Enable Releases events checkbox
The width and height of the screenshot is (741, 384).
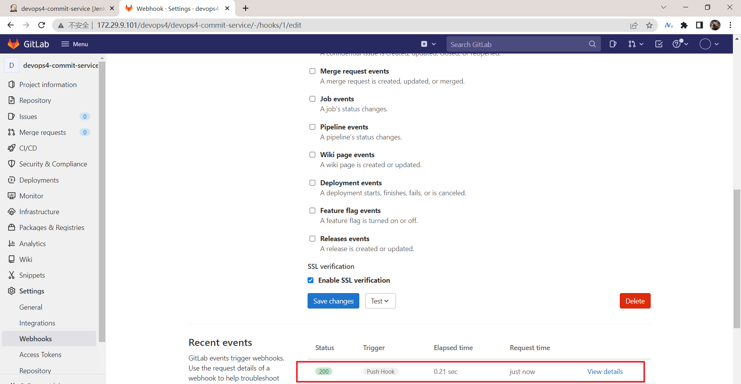pos(312,238)
